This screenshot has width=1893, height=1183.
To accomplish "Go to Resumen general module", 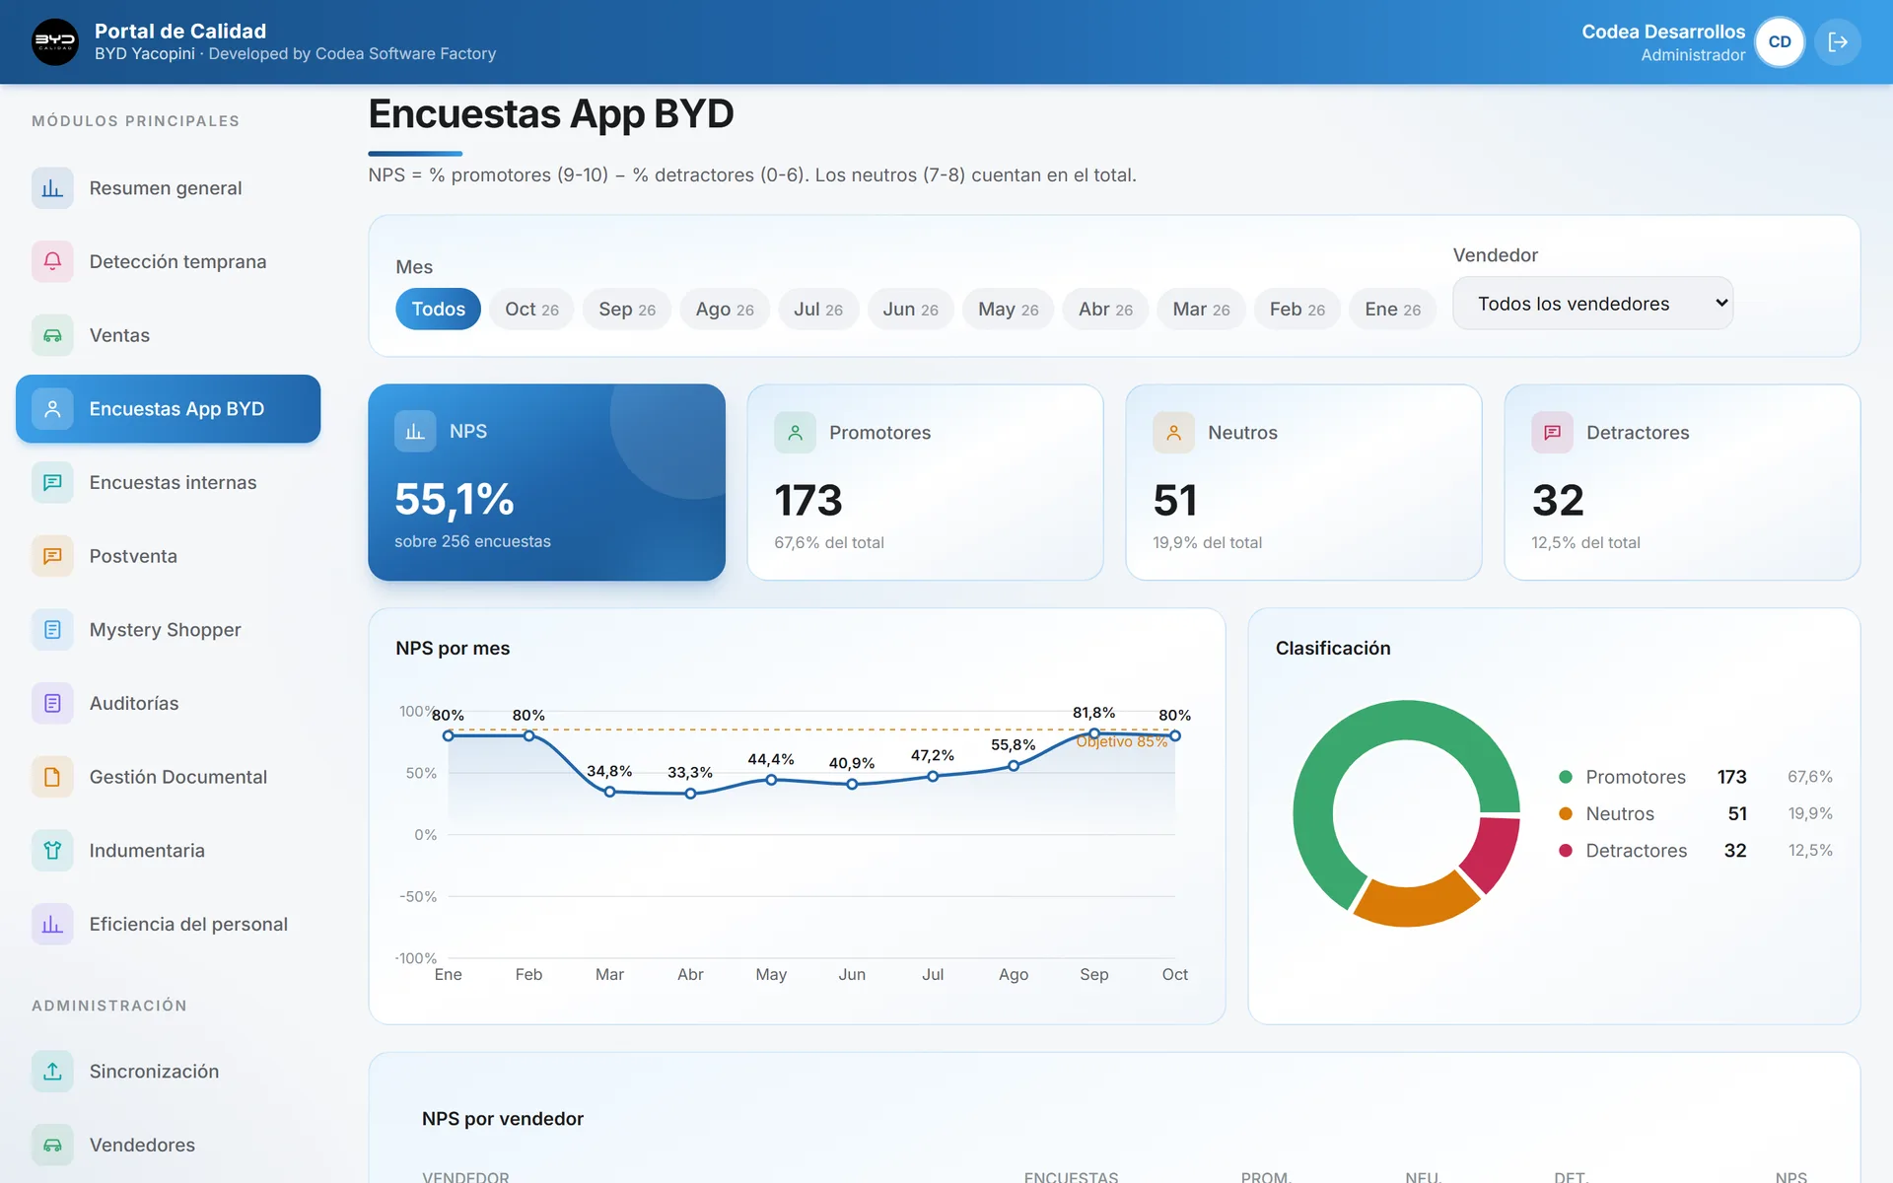I will [x=168, y=187].
